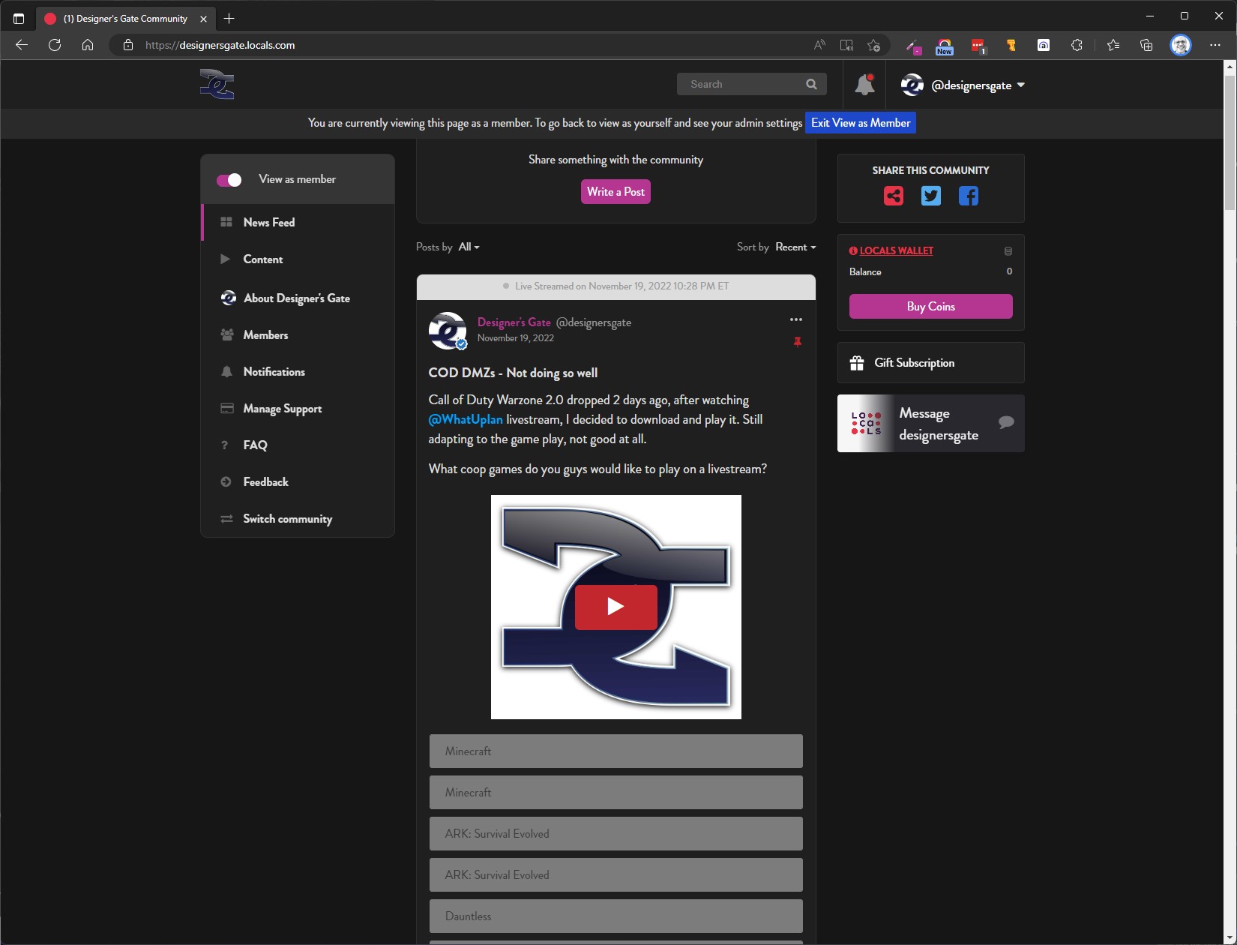The height and width of the screenshot is (945, 1237).
Task: Select the Dauntless poll option
Action: pos(616,916)
